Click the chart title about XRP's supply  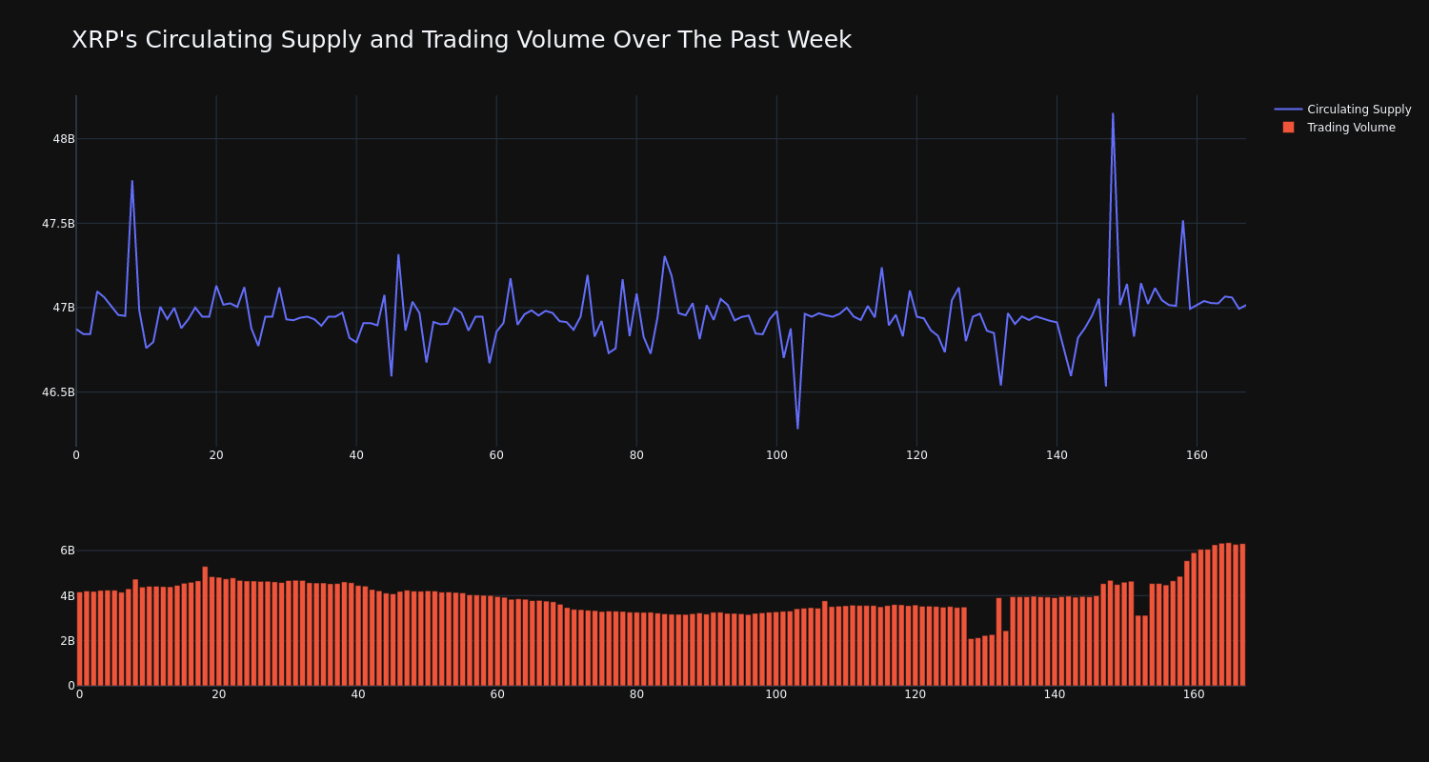coord(461,40)
